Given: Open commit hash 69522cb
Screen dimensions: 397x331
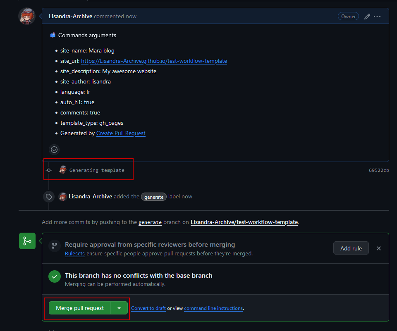Looking at the screenshot, I should [379, 170].
